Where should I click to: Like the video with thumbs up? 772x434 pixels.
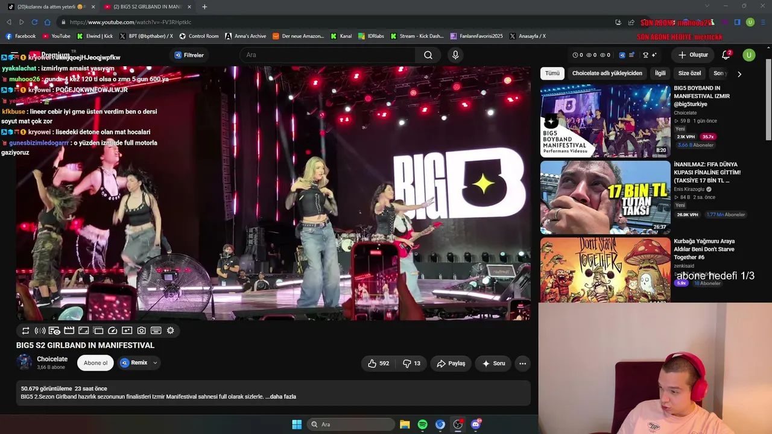click(x=378, y=363)
